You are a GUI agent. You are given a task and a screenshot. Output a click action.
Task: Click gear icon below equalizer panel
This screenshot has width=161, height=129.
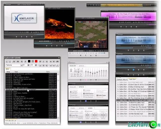point(96,80)
